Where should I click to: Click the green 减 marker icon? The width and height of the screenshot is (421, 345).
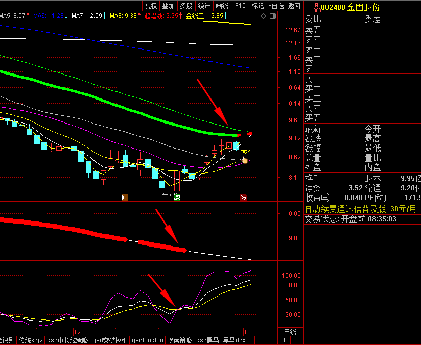pos(177,197)
